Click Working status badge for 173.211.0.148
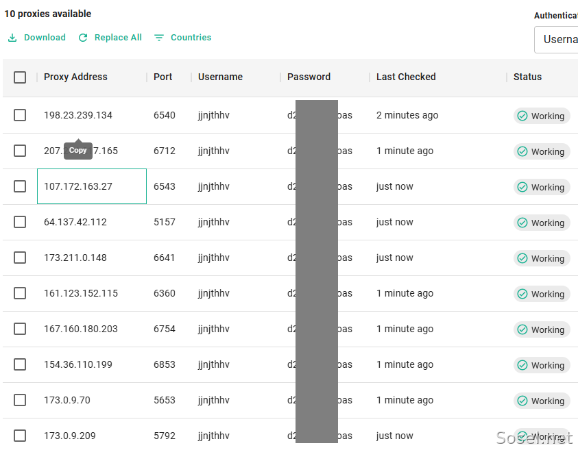 [542, 258]
